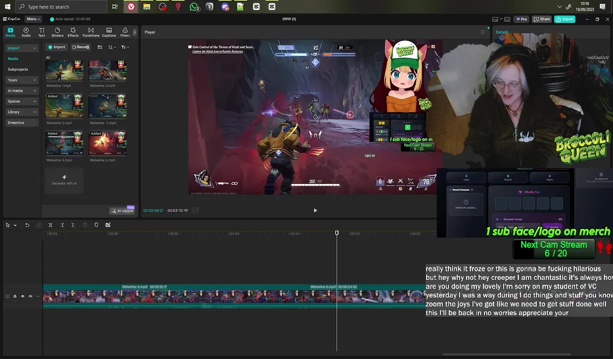Click Generate with AI tile
Image resolution: width=613 pixels, height=359 pixels.
64,179
